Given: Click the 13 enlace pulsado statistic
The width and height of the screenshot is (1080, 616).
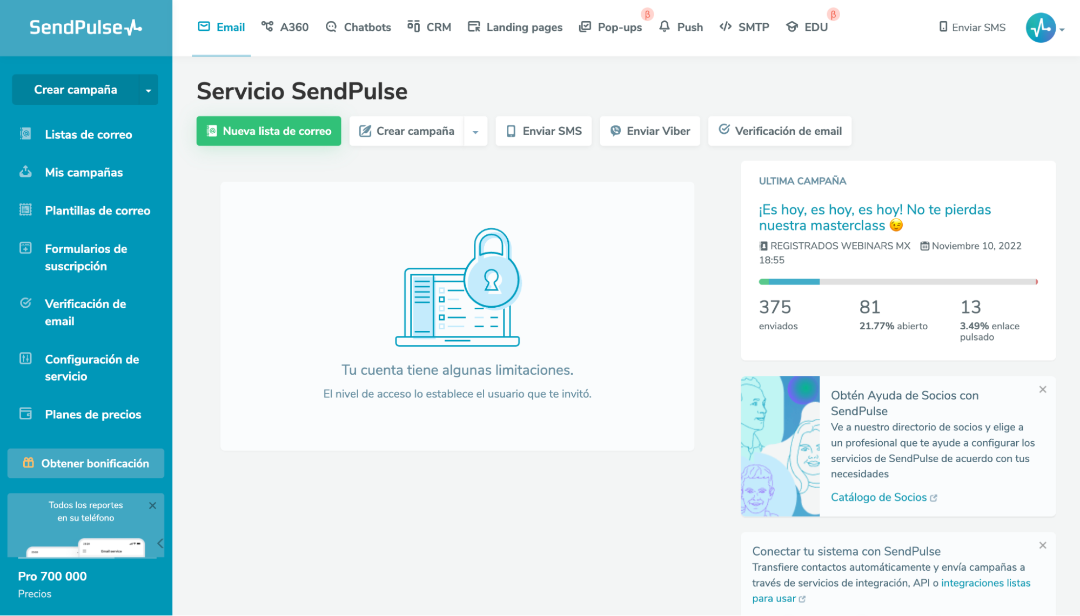Looking at the screenshot, I should (989, 320).
